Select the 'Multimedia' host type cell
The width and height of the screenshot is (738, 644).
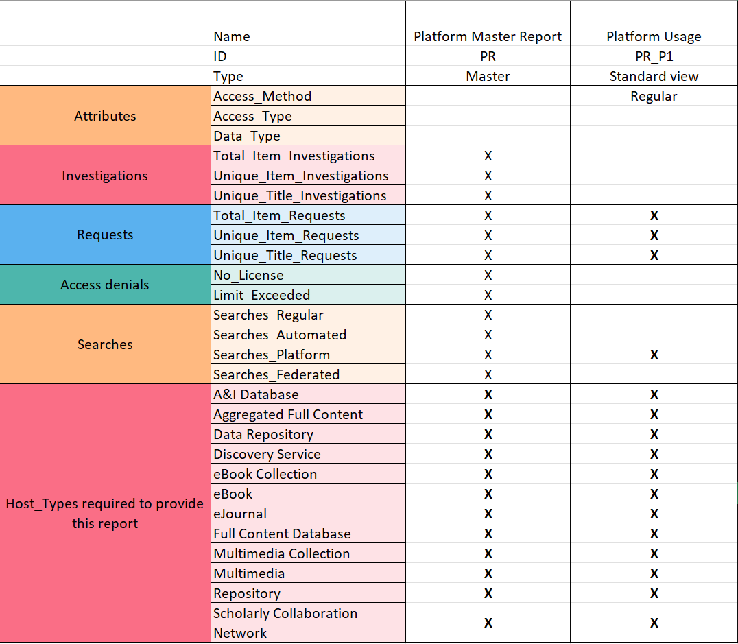[308, 573]
